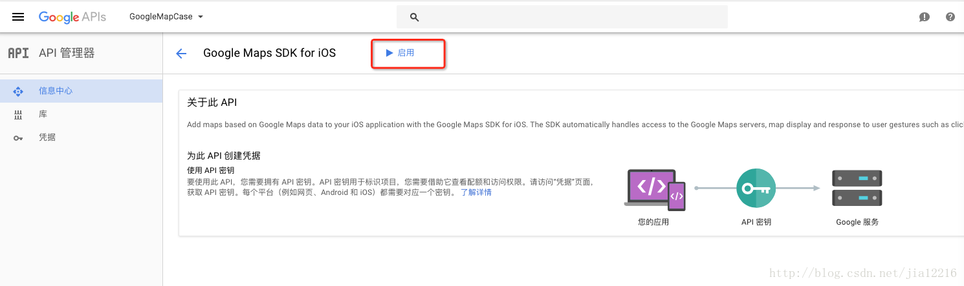Screen dimensions: 964x286
Task: Click the search magnifier icon
Action: 415,17
